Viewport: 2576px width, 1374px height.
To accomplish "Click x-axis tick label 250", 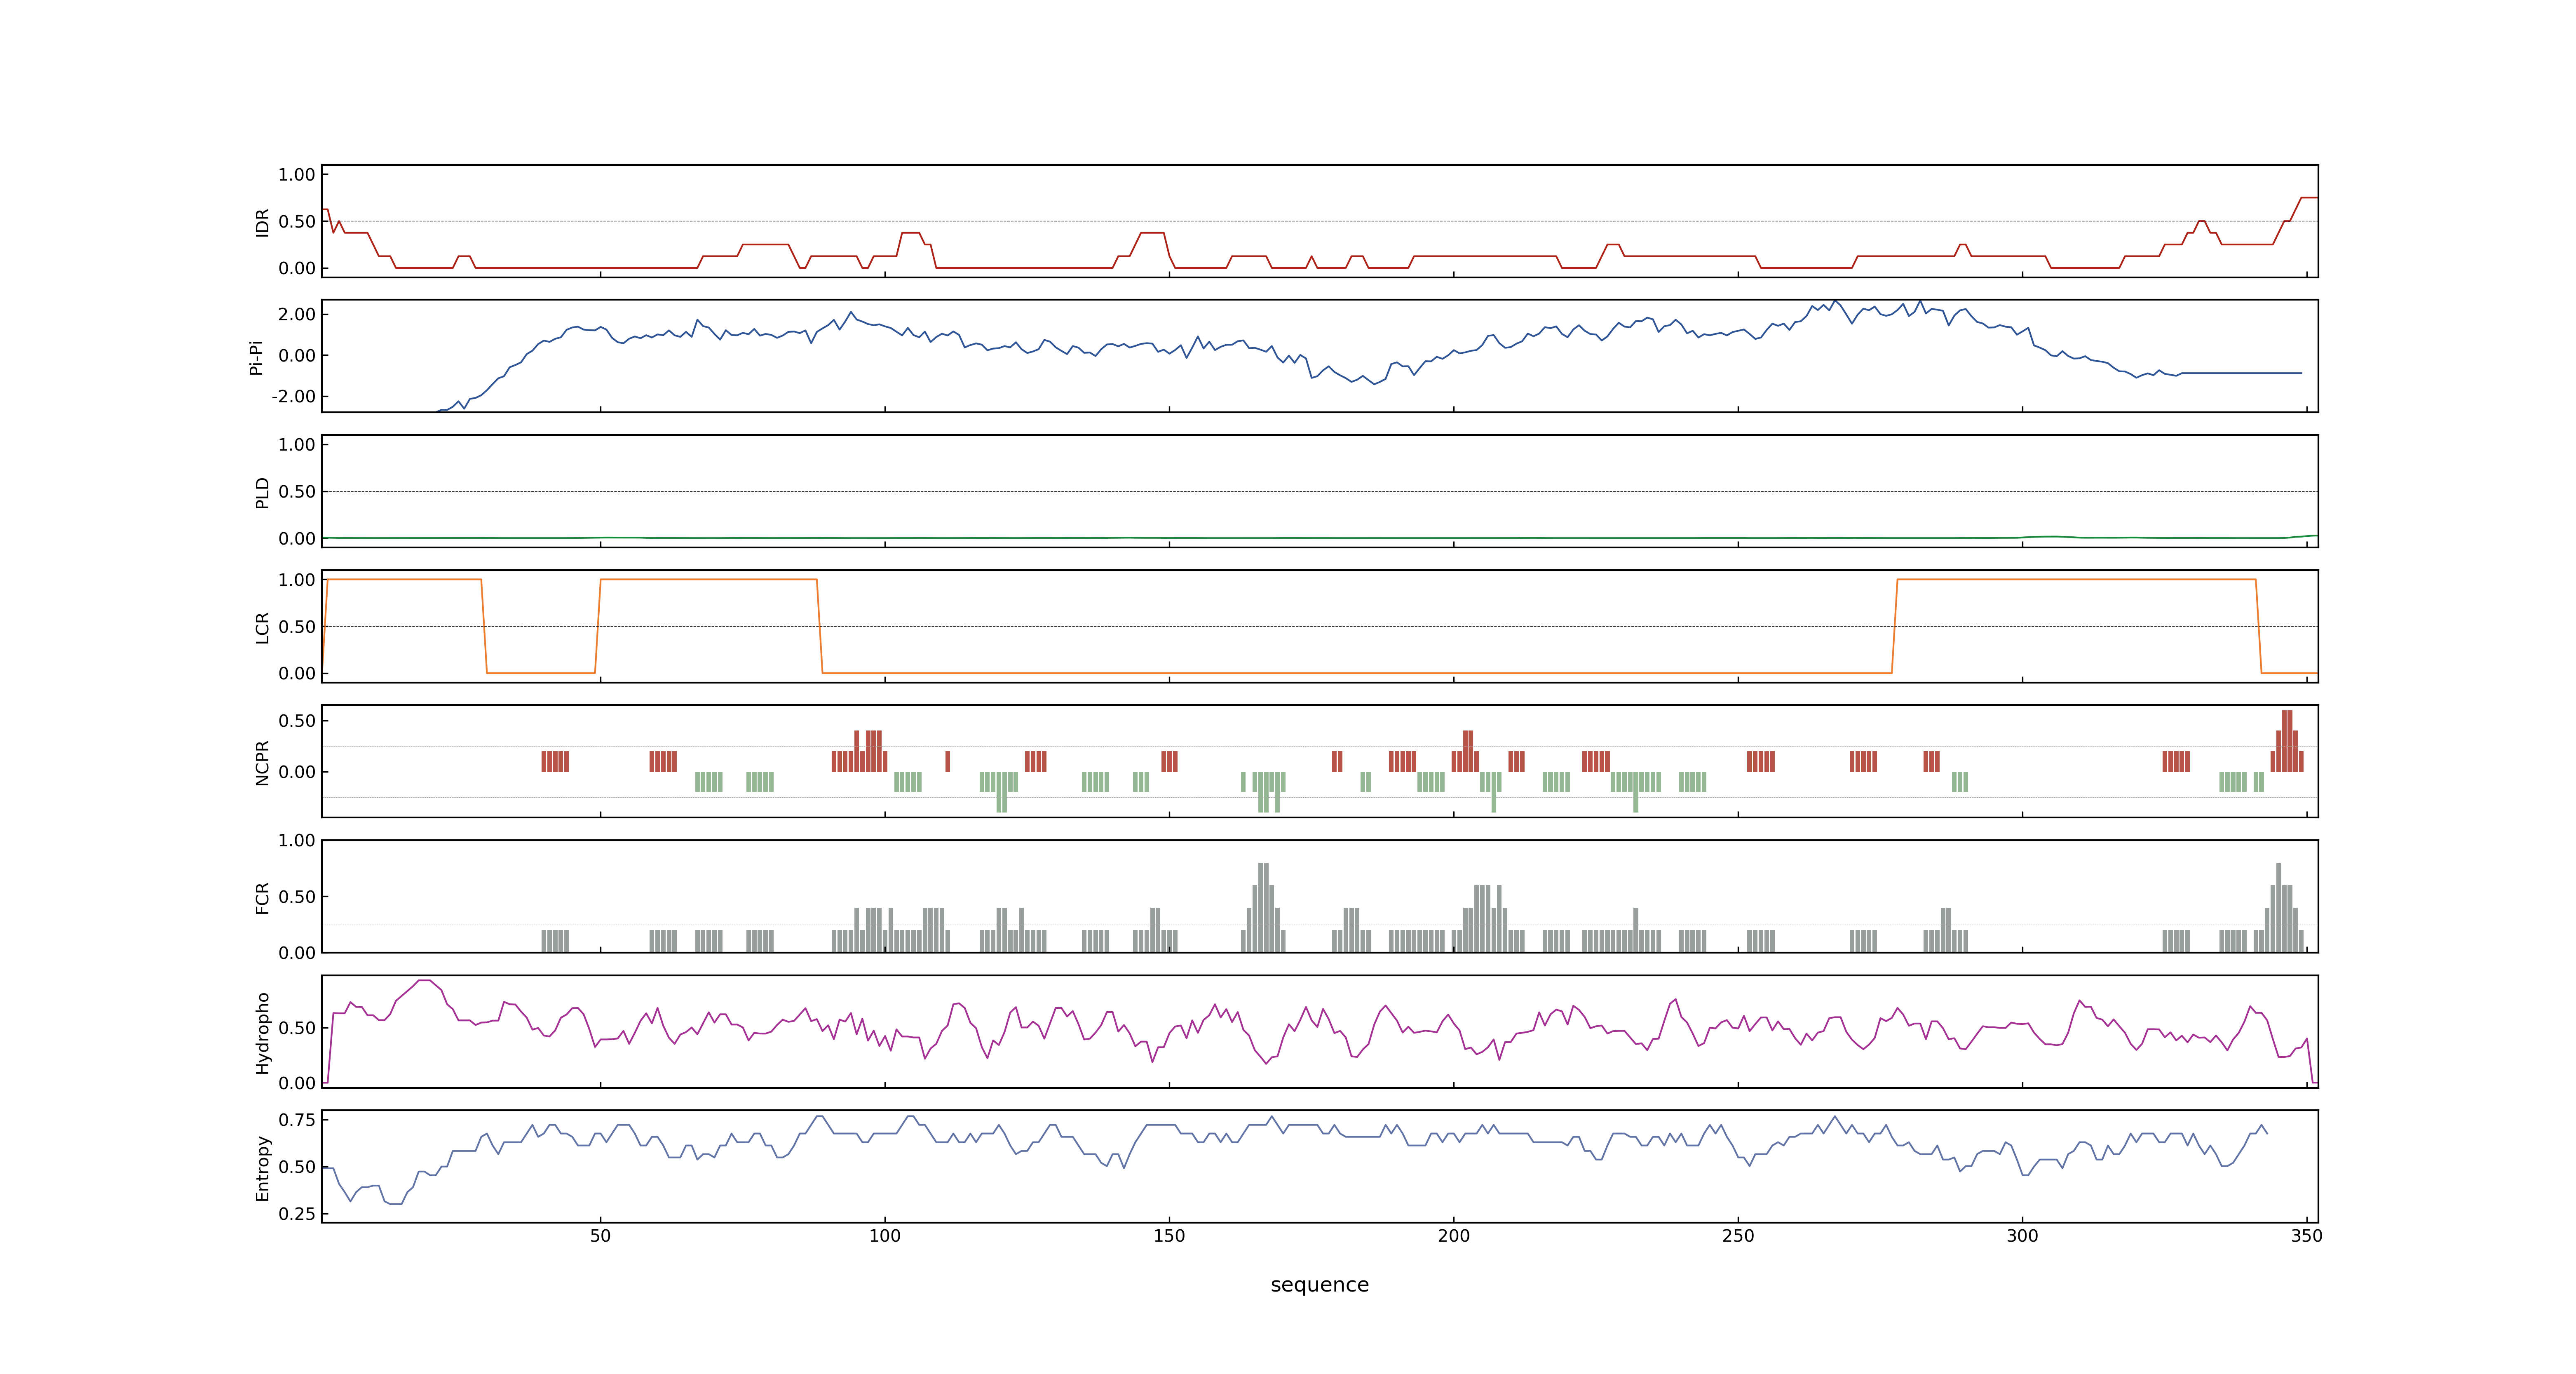I will [x=1738, y=1236].
